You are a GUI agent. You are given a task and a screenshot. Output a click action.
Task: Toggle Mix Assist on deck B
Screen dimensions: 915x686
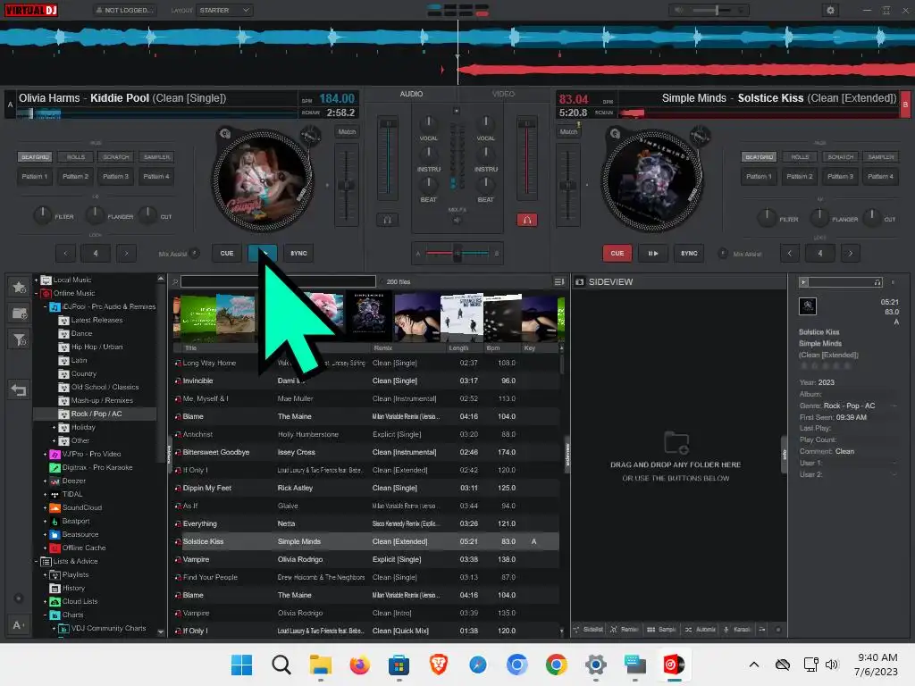(x=722, y=253)
